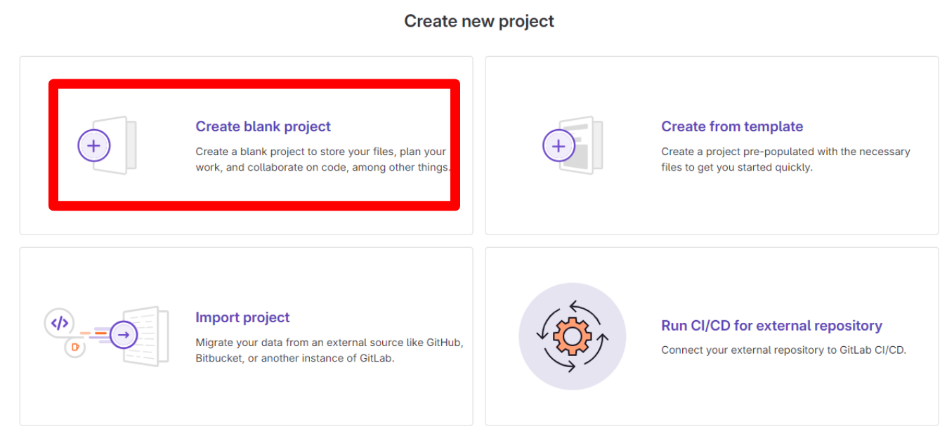Choose Run CI/CD for external repository
Image resolution: width=947 pixels, height=443 pixels.
[x=771, y=326]
